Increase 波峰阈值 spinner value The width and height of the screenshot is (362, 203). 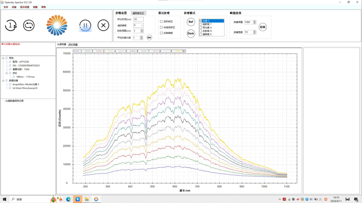[254, 21]
